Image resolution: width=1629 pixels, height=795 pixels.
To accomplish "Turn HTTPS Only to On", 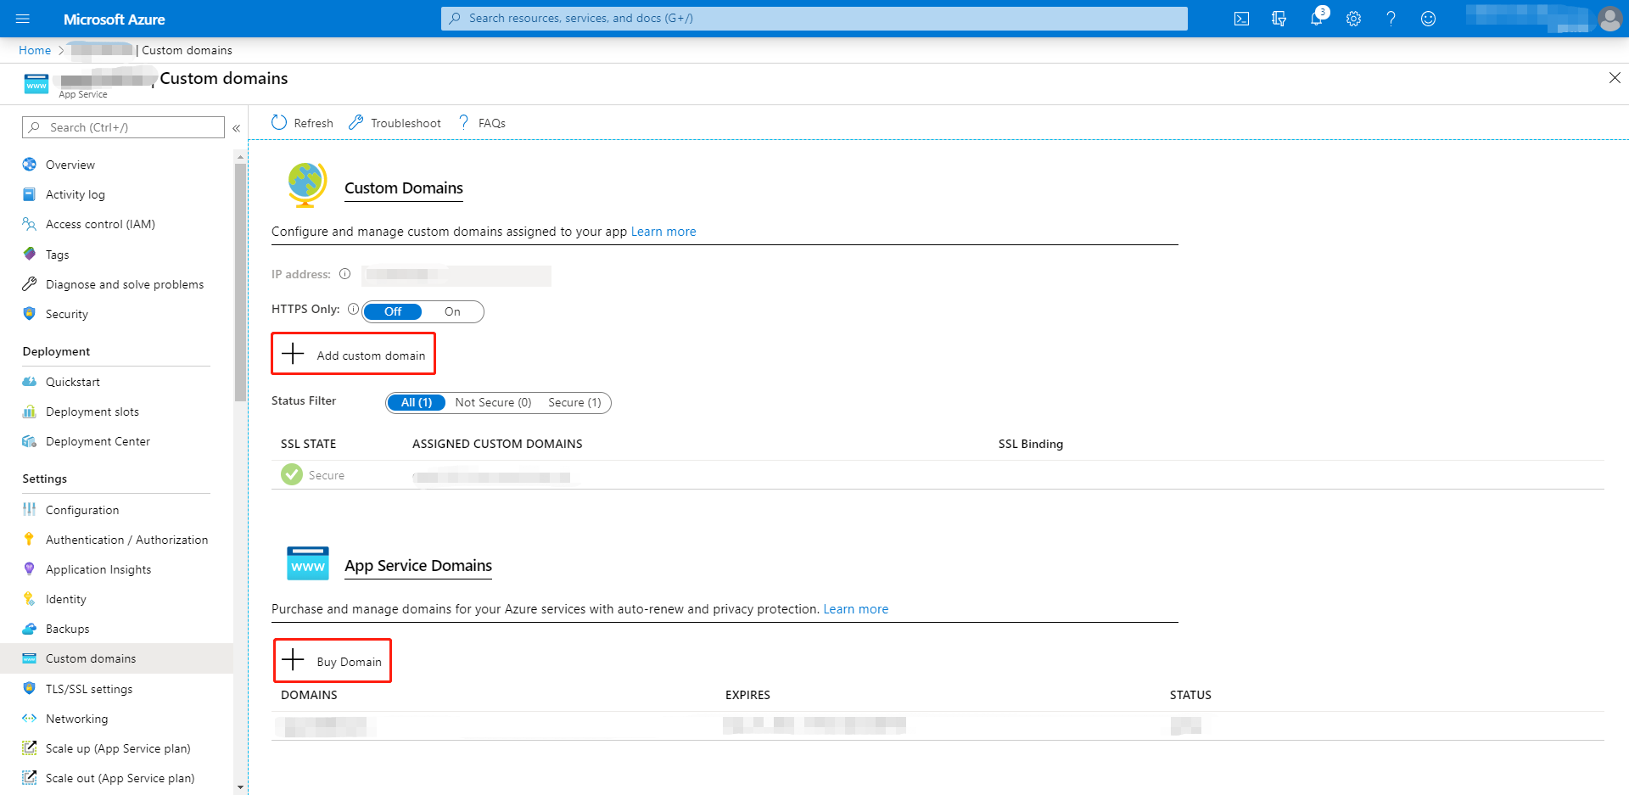I will pos(452,311).
